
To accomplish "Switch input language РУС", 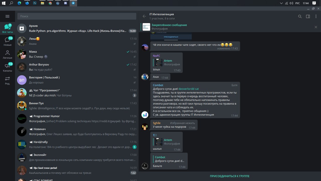I will pyautogui.click(x=297, y=3).
